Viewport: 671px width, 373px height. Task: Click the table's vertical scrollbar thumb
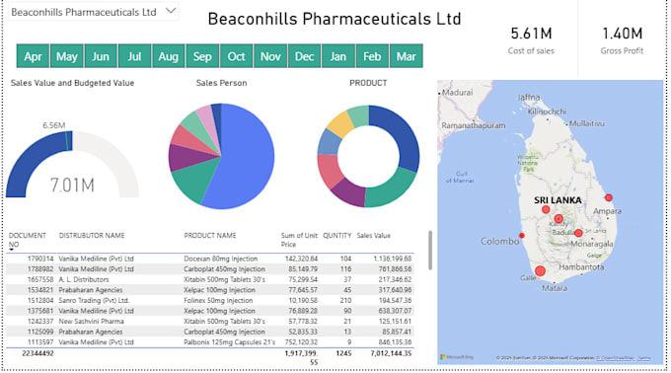click(429, 251)
